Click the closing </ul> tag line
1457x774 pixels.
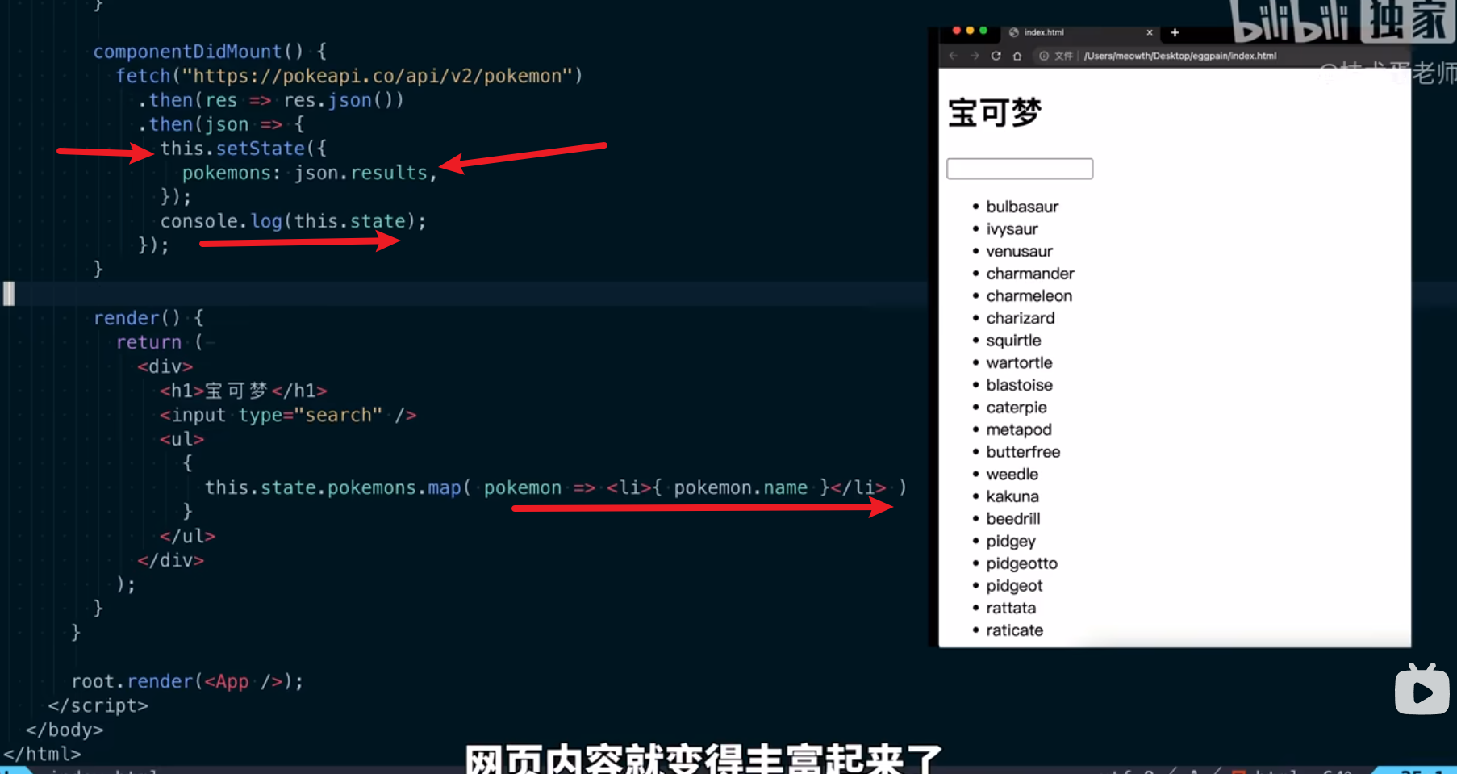[187, 536]
